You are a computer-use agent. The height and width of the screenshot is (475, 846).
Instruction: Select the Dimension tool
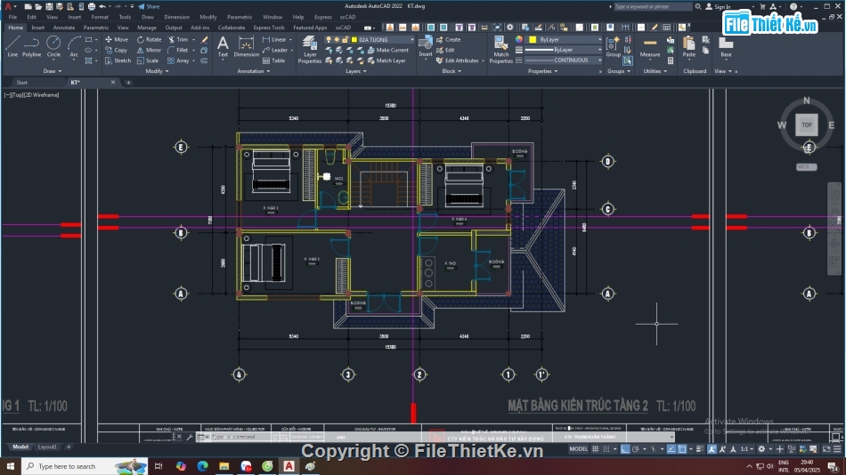pos(246,46)
